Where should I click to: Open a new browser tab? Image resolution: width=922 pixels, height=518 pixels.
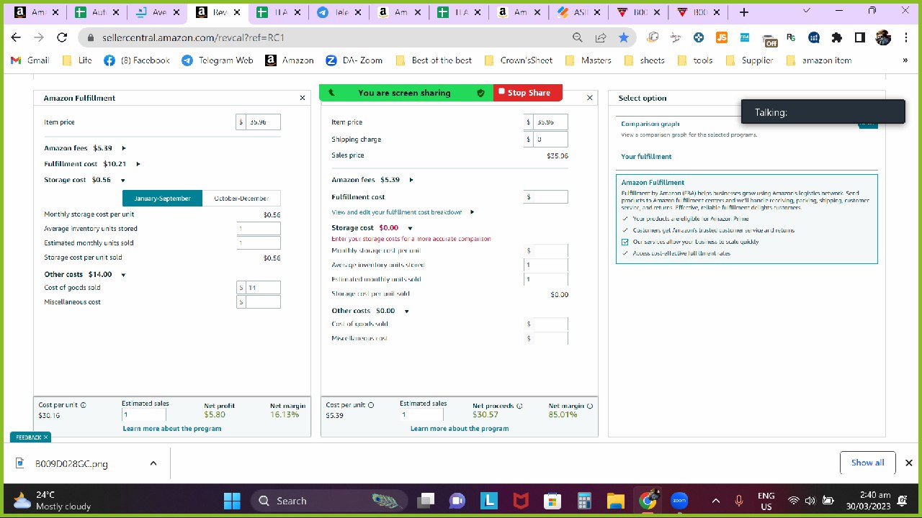(744, 12)
